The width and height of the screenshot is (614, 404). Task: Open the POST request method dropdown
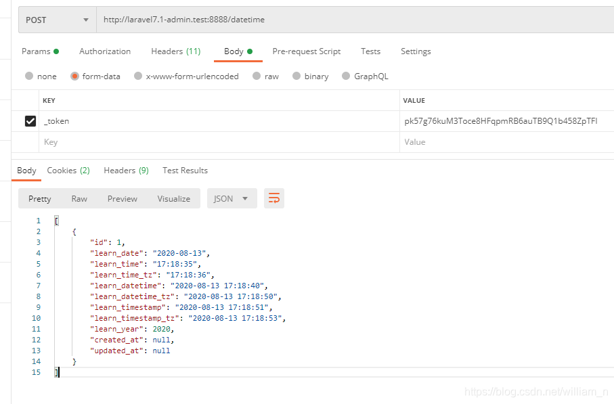[x=56, y=20]
